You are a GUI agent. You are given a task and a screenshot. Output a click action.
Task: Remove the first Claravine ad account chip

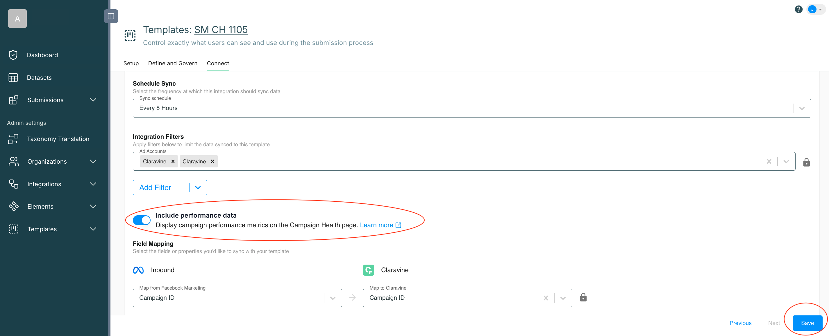point(173,161)
